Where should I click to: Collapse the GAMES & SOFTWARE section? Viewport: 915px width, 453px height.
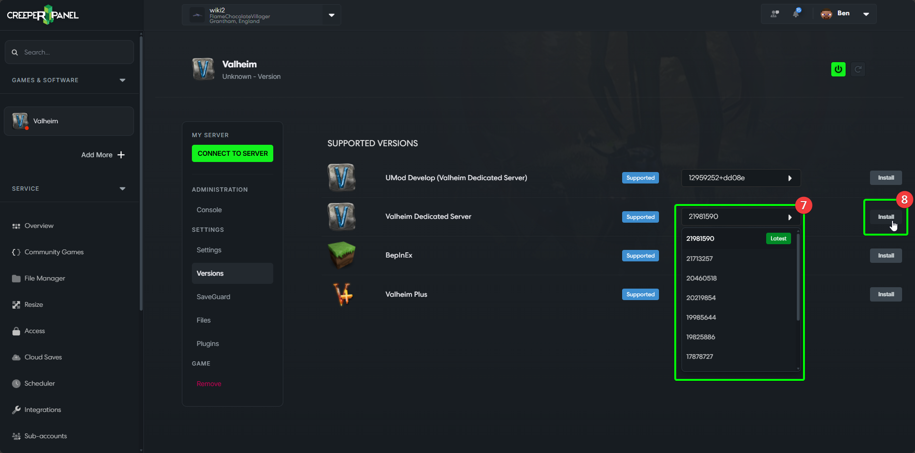click(123, 80)
